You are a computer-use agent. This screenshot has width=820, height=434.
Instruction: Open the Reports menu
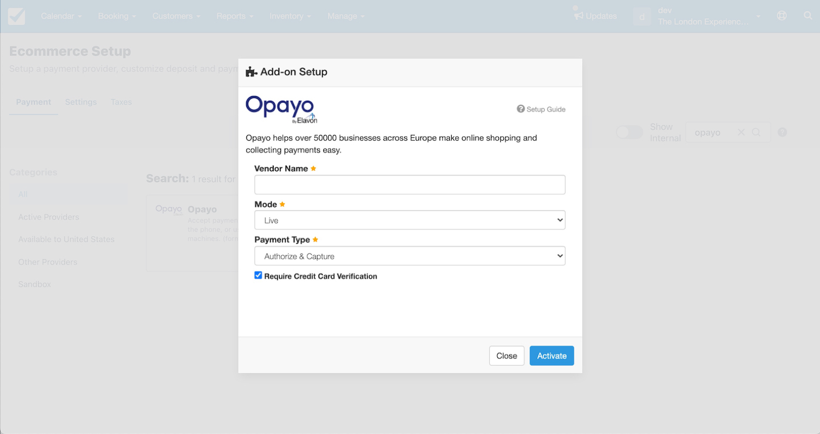click(235, 16)
